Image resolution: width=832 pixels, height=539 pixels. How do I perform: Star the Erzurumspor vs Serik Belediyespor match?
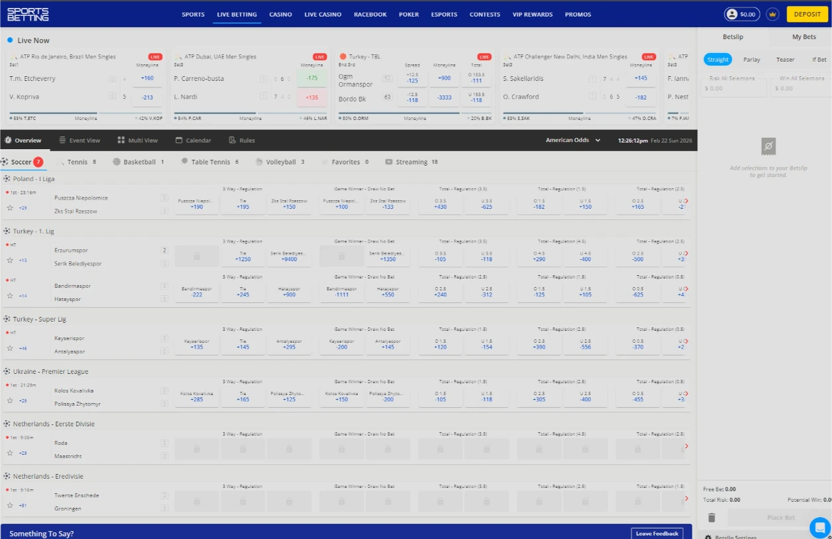10,260
